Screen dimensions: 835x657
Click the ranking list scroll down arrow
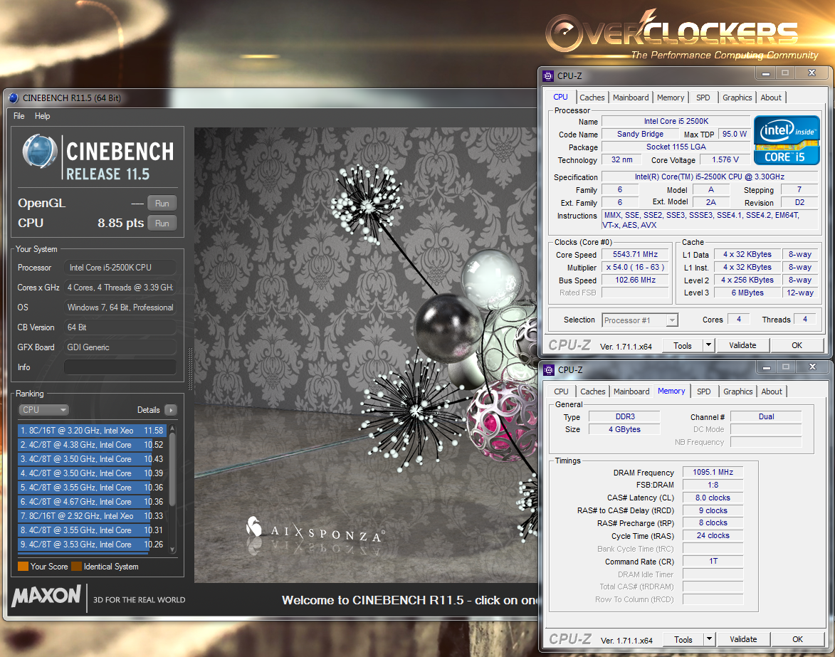point(172,549)
